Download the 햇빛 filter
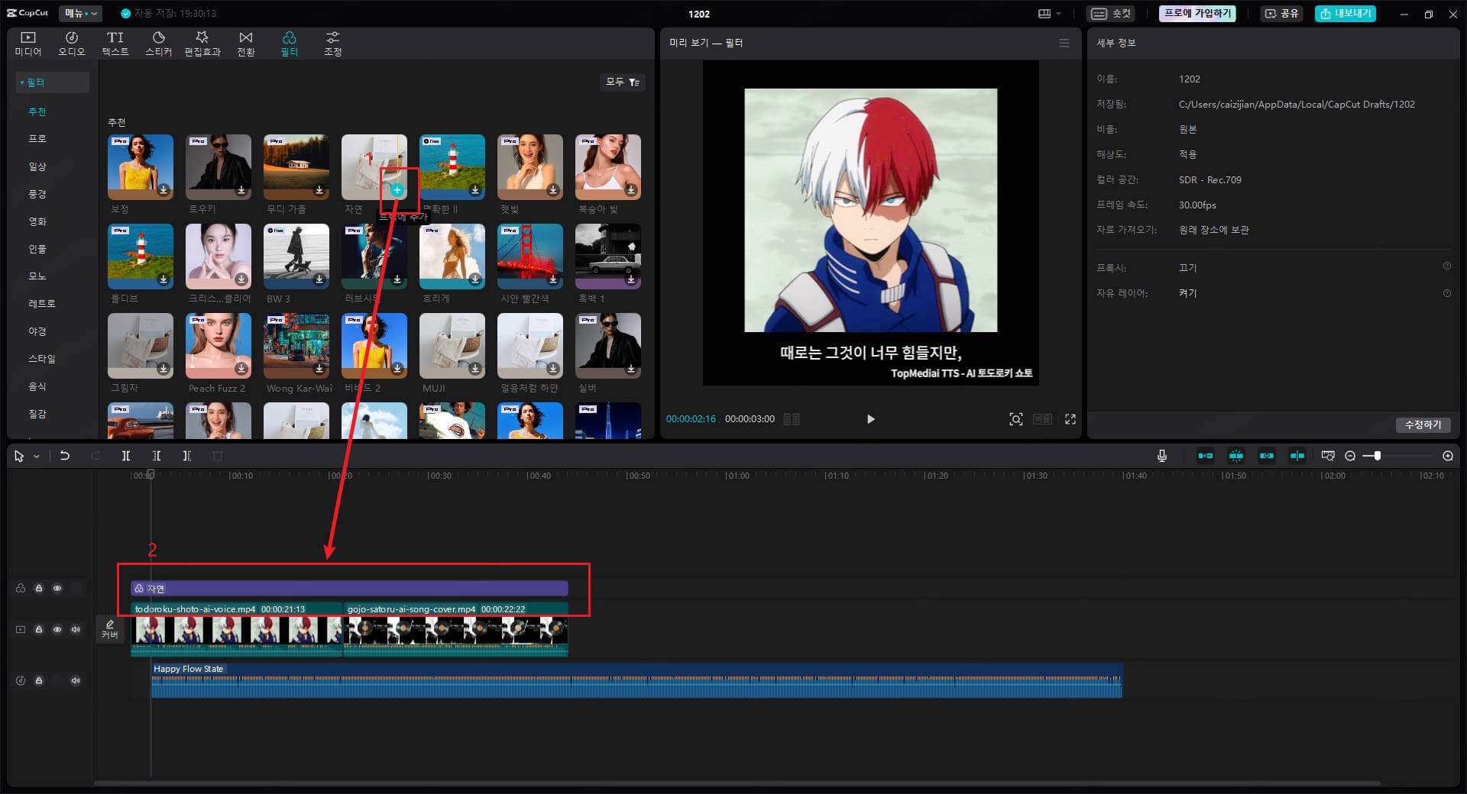Viewport: 1467px width, 794px height. click(553, 190)
